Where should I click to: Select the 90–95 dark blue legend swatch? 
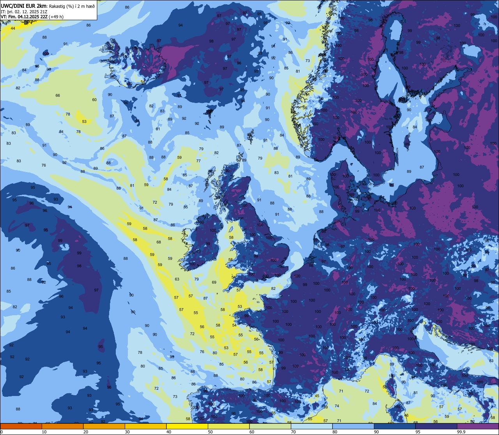pyautogui.click(x=395, y=426)
